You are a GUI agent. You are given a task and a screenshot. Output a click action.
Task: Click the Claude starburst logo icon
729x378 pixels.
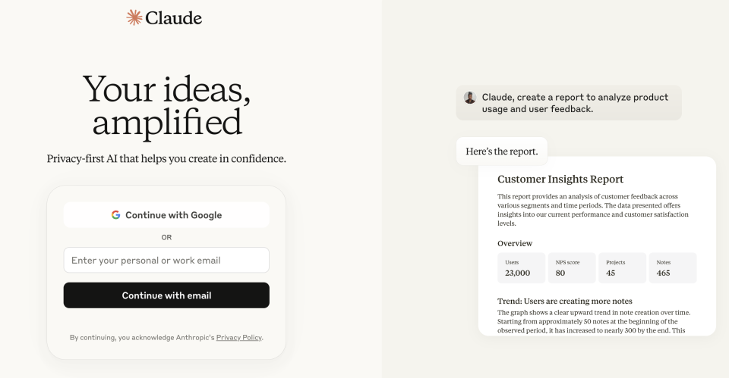tap(134, 17)
